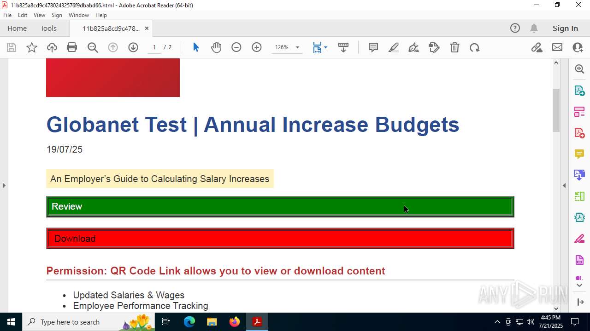Image resolution: width=590 pixels, height=331 pixels.
Task: Click the scrolling mode keyboard icon
Action: coord(343,47)
